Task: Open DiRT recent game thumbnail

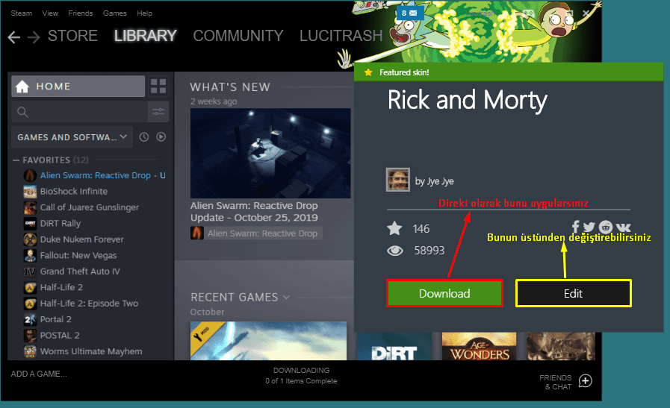Action: [394, 347]
